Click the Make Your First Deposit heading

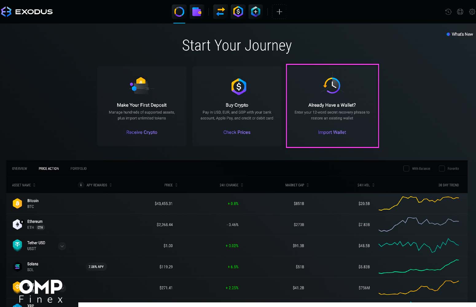[x=142, y=105]
